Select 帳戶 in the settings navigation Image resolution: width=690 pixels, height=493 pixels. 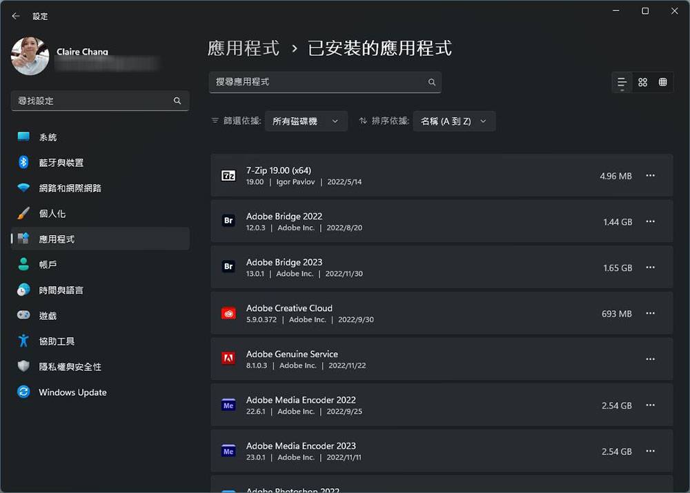(22, 264)
